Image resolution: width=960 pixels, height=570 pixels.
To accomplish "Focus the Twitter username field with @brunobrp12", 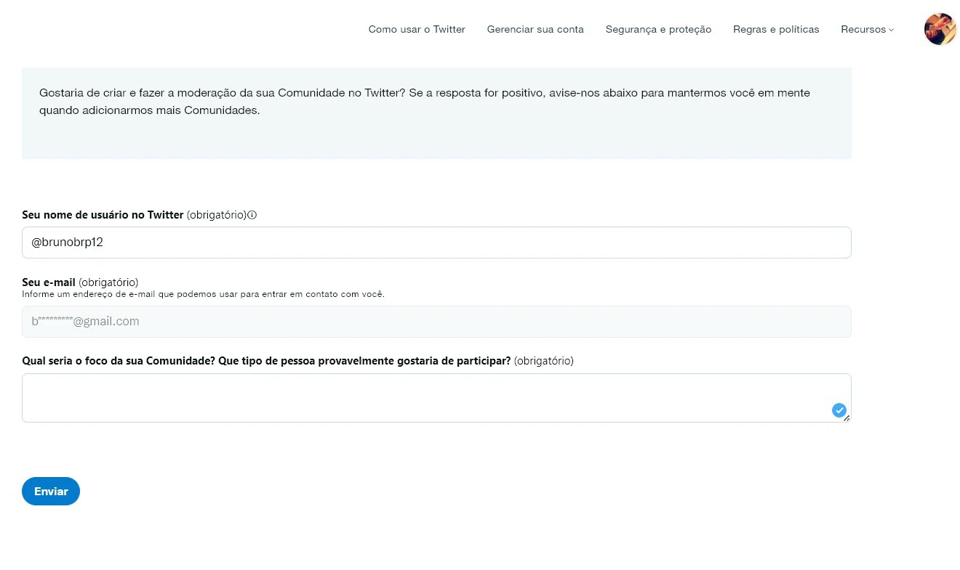I will pyautogui.click(x=436, y=243).
